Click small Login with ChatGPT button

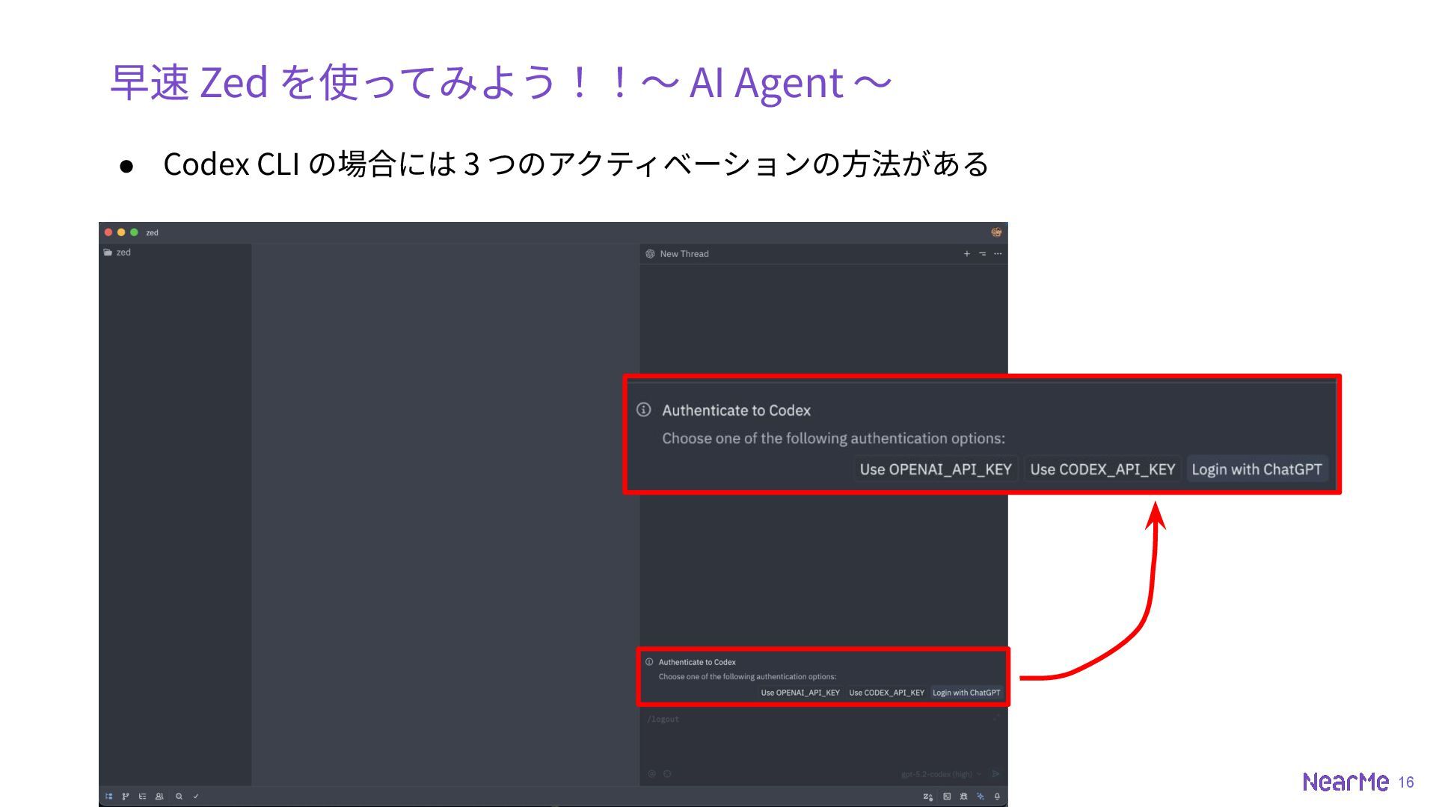[966, 693]
